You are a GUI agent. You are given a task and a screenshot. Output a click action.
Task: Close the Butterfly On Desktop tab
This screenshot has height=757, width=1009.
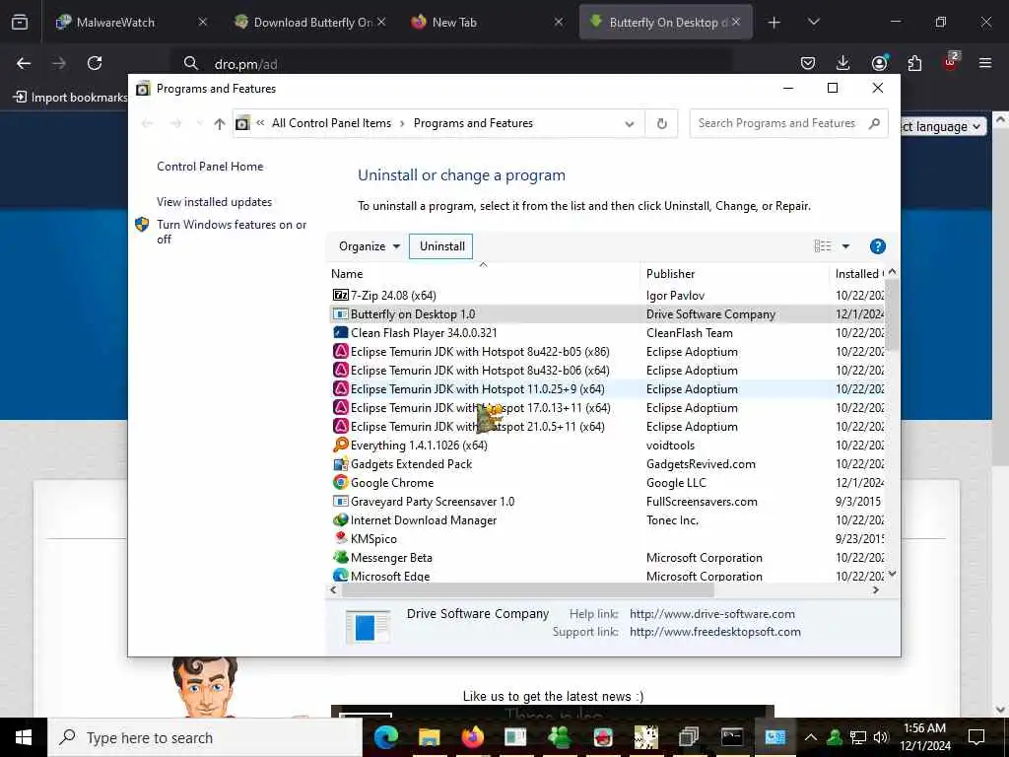point(736,23)
